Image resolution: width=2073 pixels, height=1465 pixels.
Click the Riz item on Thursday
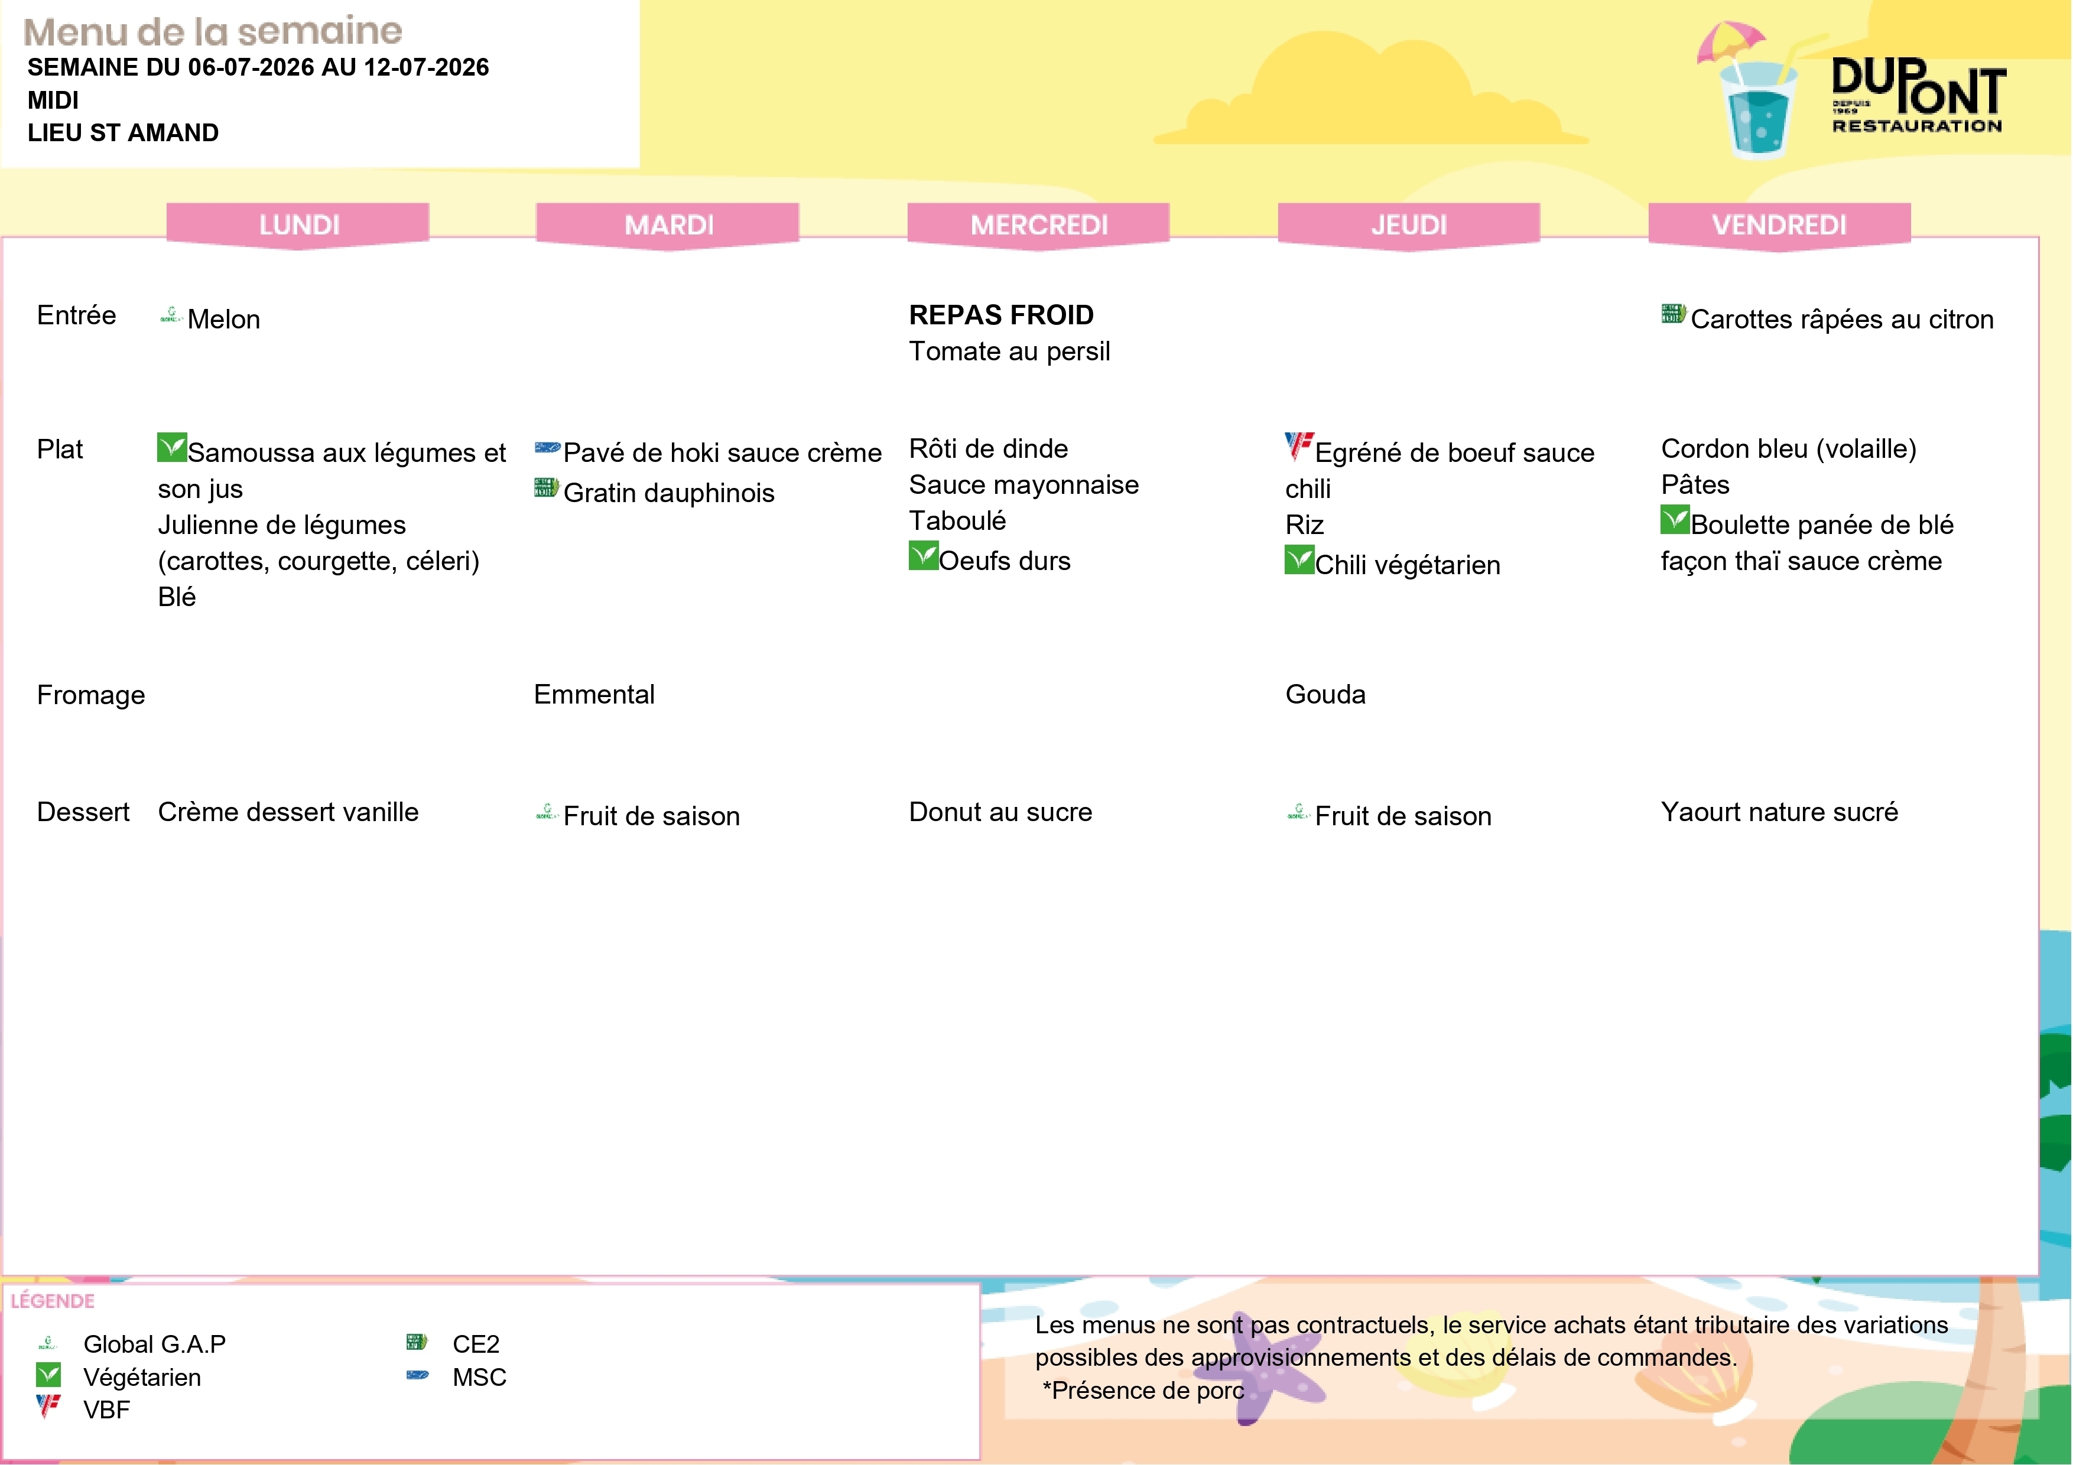1305,525
